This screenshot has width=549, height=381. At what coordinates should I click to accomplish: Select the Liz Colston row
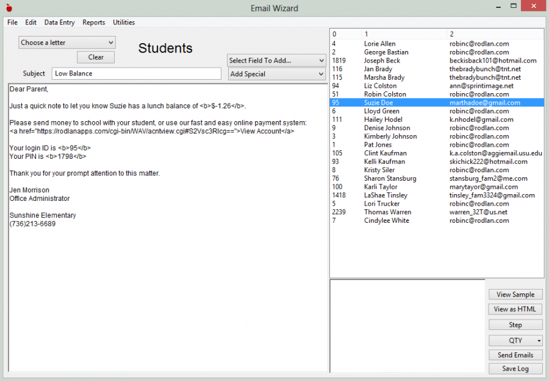(x=437, y=86)
